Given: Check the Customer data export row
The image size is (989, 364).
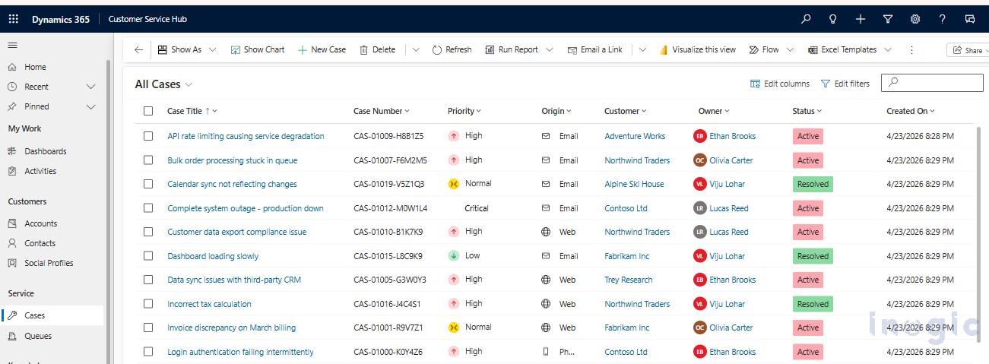Looking at the screenshot, I should pos(148,232).
